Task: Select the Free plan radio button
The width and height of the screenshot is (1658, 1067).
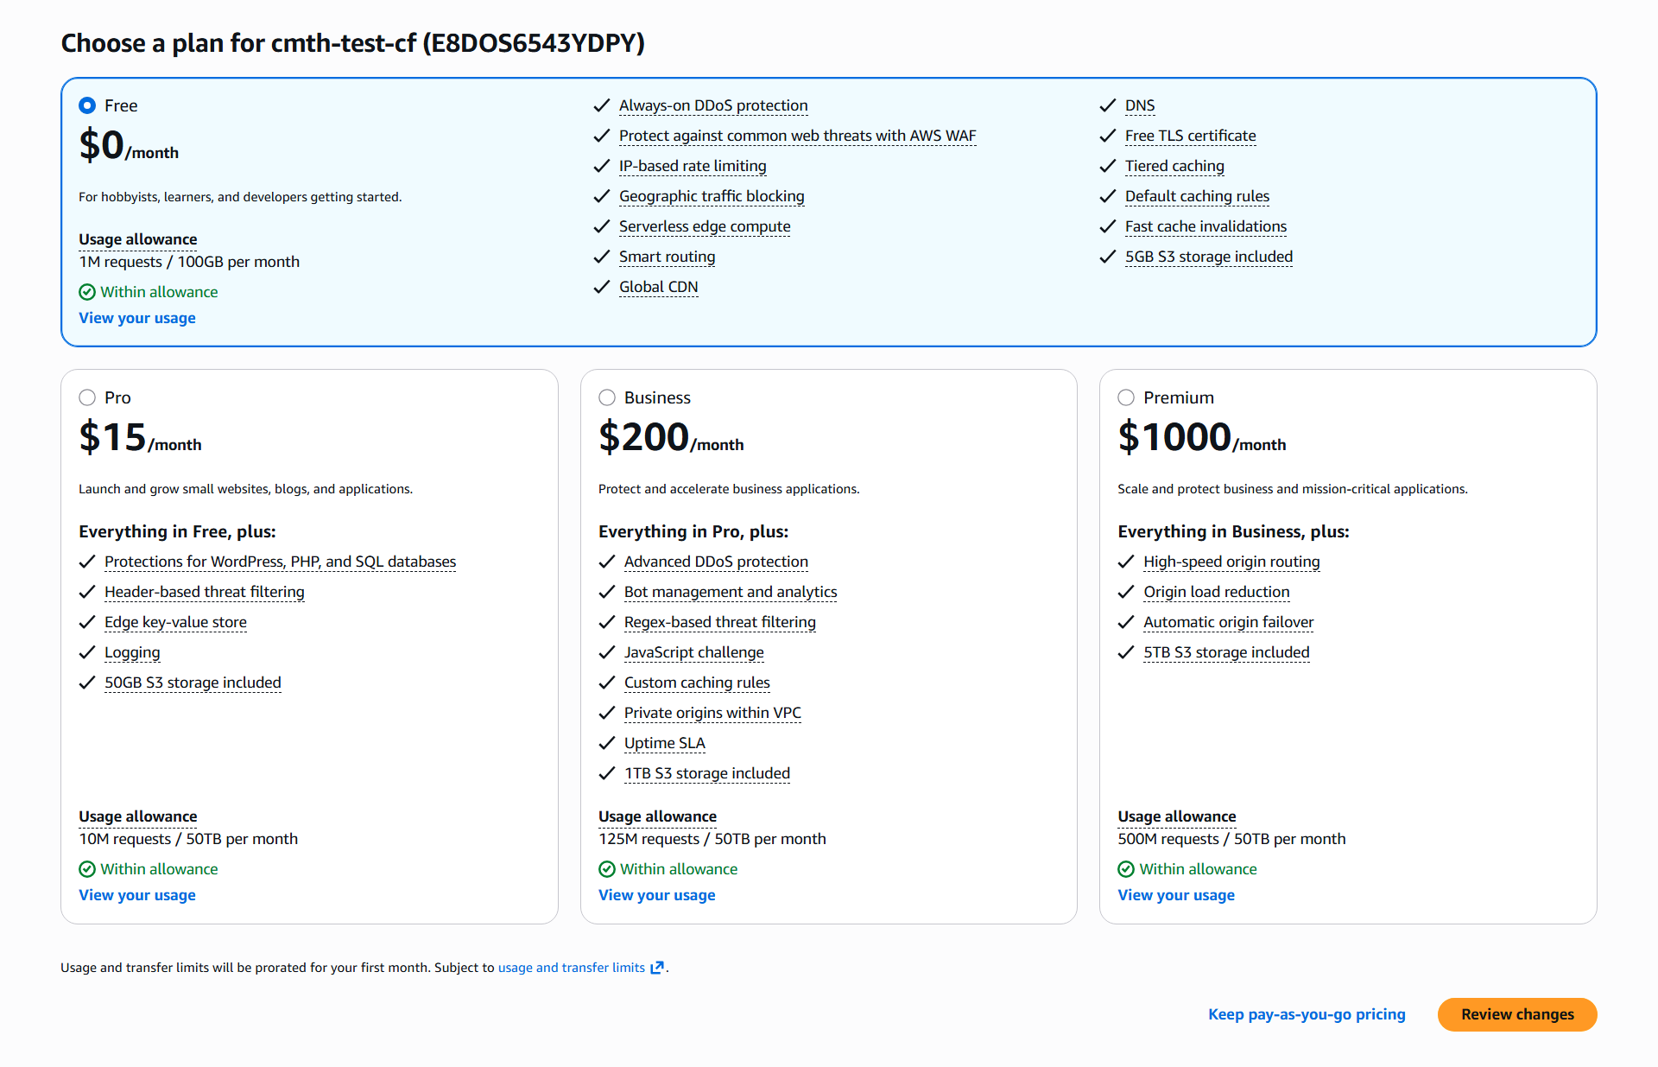Action: point(87,105)
